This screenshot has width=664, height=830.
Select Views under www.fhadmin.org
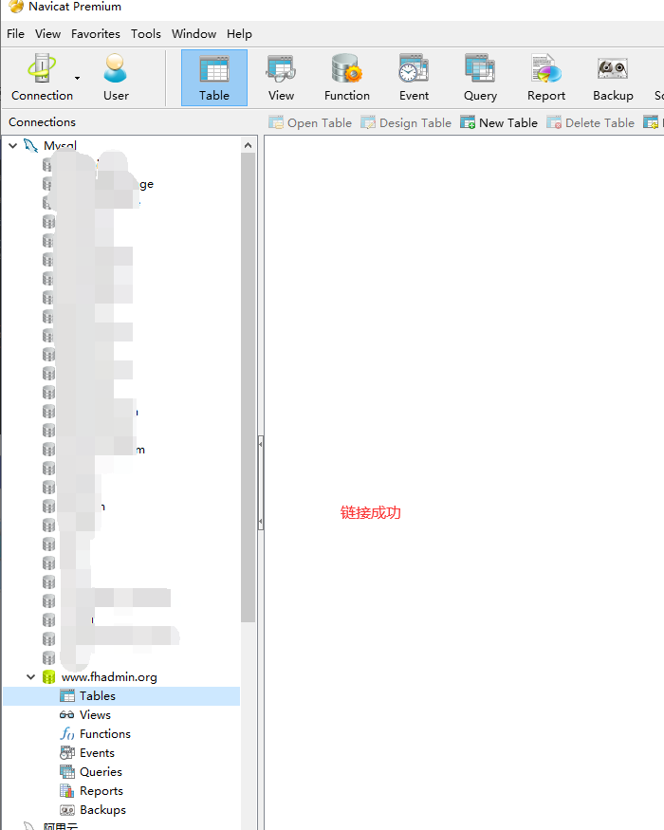(x=95, y=715)
